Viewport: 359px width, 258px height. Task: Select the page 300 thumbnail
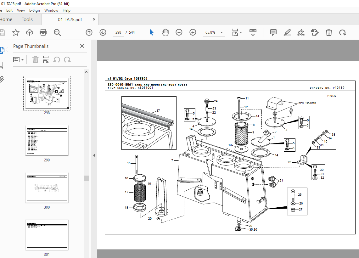(47, 188)
